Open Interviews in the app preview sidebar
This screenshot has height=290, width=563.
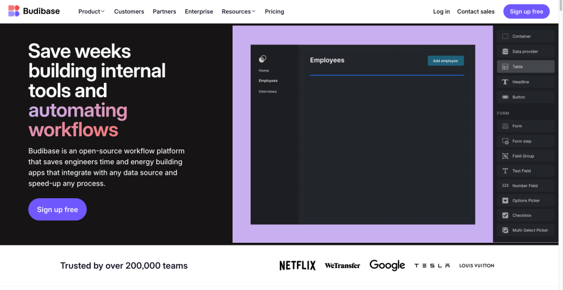[x=268, y=92]
